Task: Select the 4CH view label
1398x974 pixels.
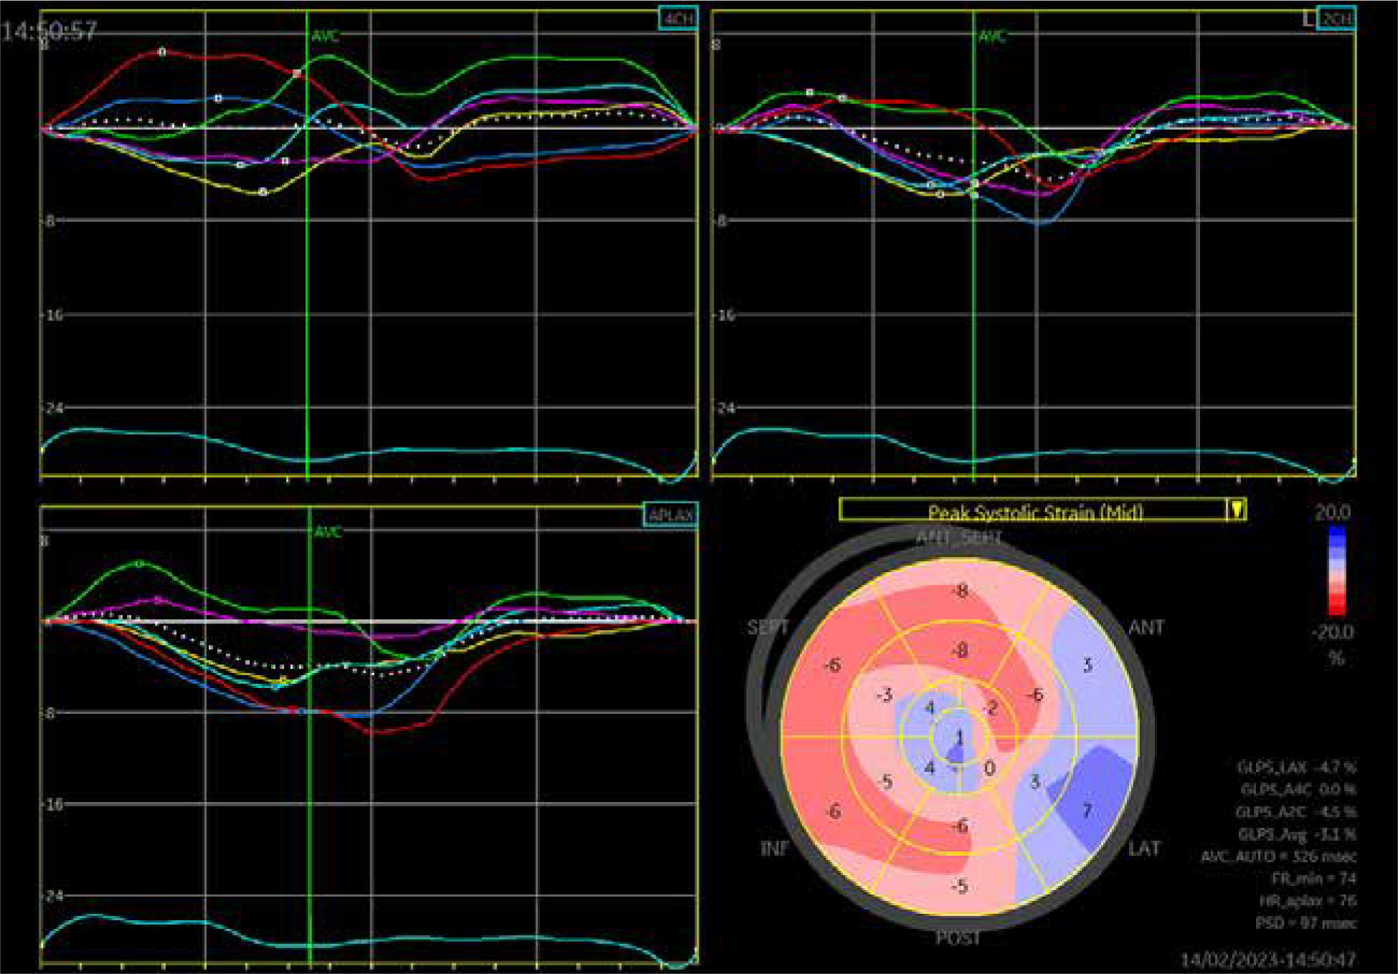Action: tap(677, 19)
